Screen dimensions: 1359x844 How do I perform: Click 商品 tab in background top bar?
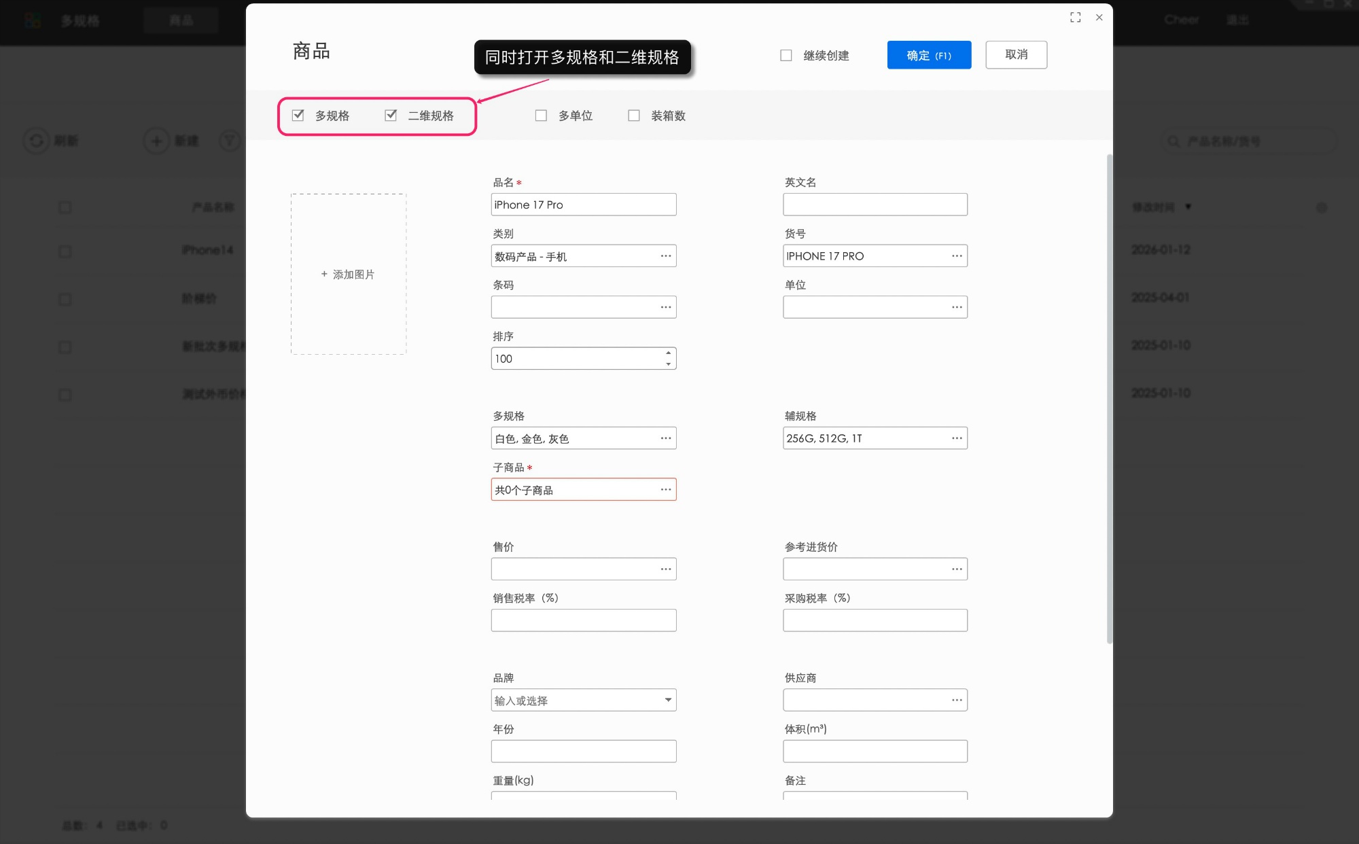coord(181,20)
